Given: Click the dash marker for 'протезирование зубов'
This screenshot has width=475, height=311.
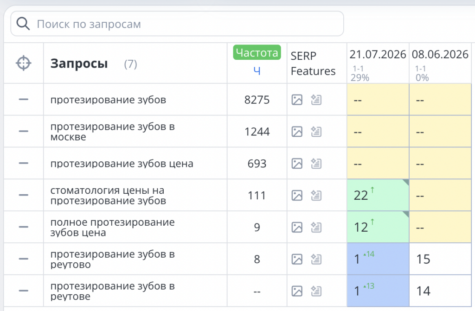Looking at the screenshot, I should [23, 99].
